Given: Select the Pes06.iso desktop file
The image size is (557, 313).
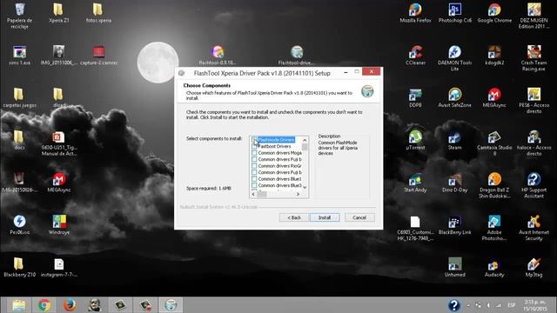Looking at the screenshot, I should 19,225.
